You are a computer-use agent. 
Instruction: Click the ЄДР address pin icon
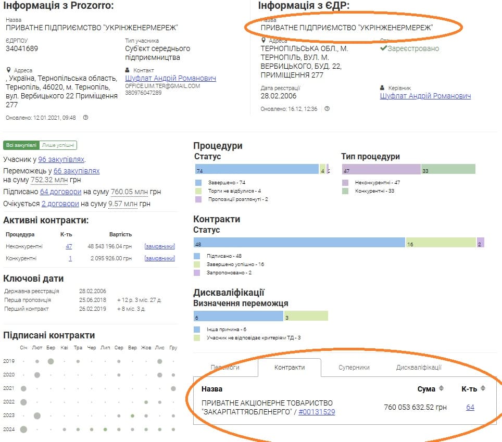(263, 41)
